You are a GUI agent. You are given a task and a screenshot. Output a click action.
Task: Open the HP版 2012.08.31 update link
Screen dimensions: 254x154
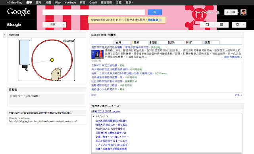click(x=106, y=111)
